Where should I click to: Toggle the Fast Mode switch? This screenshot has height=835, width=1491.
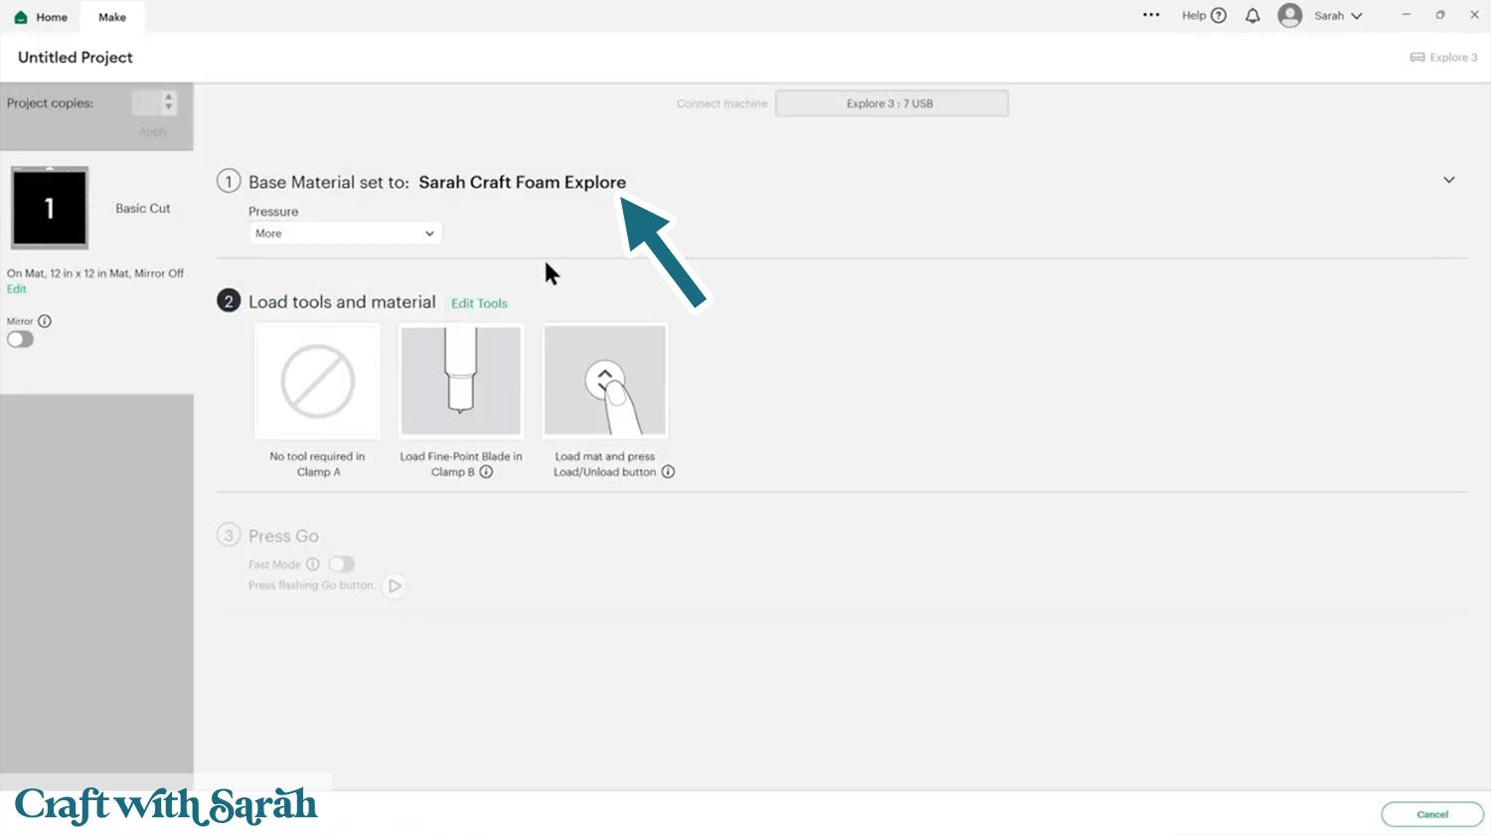pyautogui.click(x=342, y=564)
